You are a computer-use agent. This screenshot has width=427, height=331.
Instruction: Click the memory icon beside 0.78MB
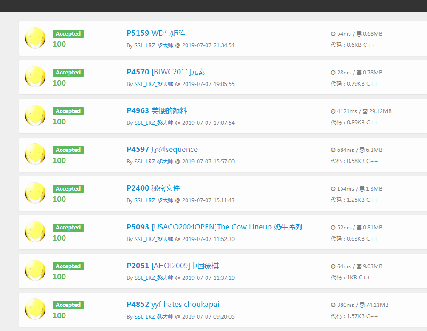tap(359, 73)
